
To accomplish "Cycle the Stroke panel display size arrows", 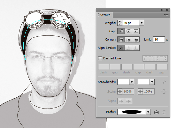I will [x=98, y=15].
